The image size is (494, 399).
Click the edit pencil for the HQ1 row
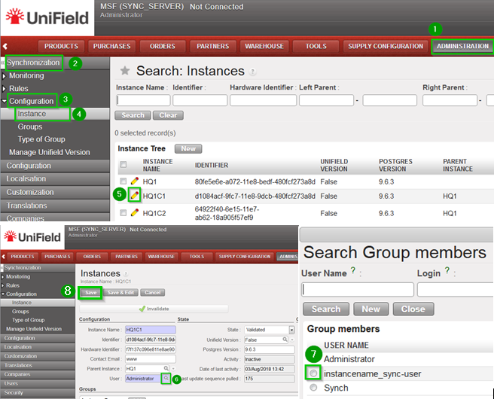(135, 181)
